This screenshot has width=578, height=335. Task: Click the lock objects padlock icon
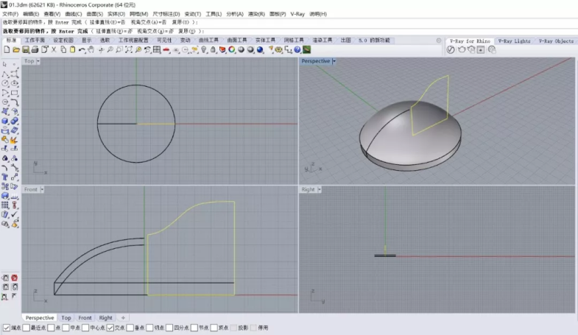tap(213, 49)
